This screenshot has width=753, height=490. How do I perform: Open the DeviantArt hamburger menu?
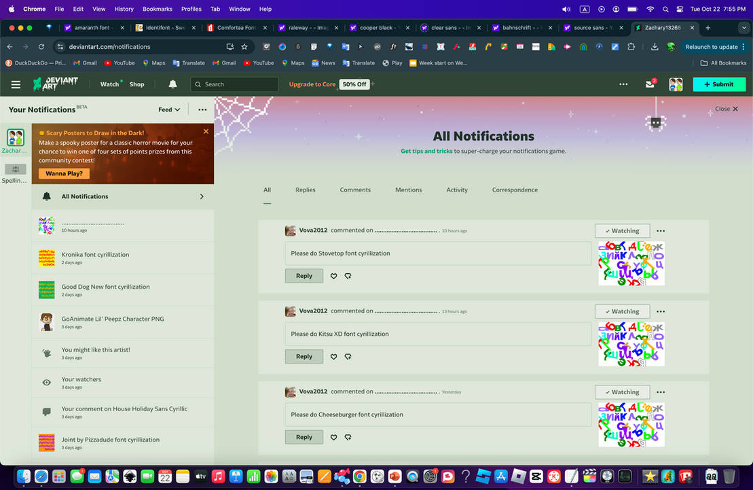16,84
